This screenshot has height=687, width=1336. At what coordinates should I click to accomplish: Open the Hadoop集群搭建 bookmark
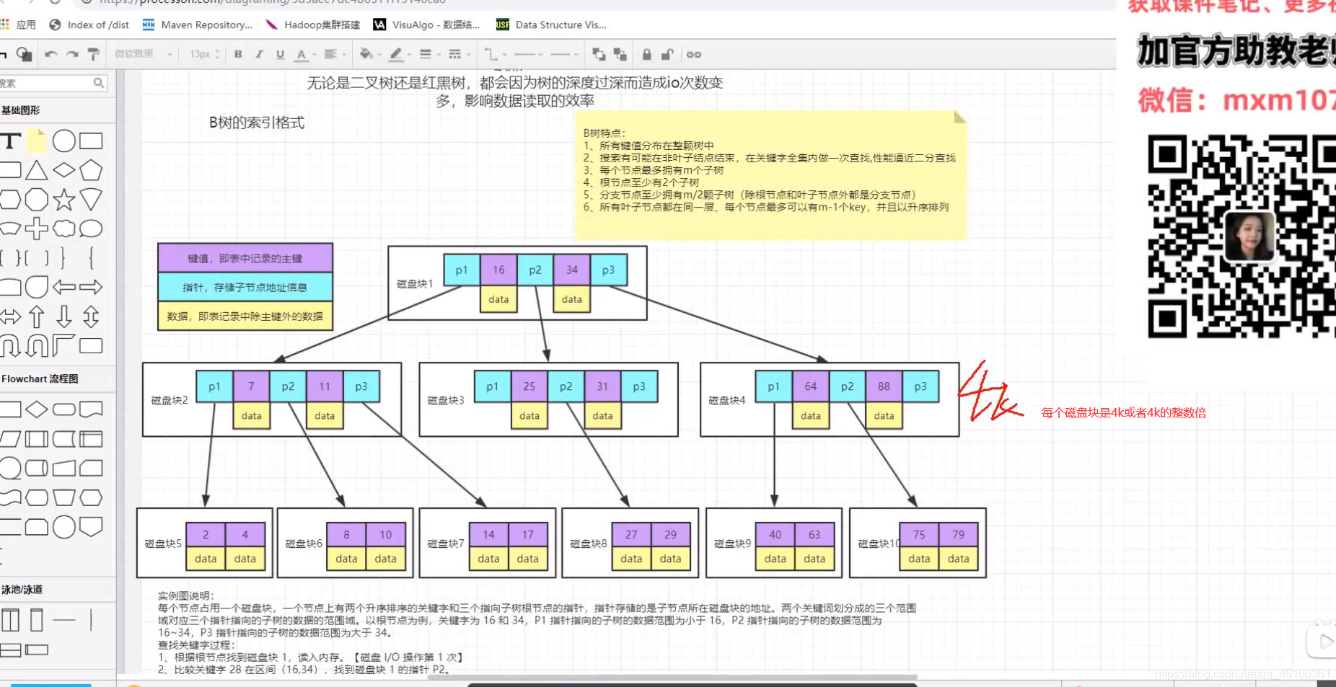[x=312, y=25]
